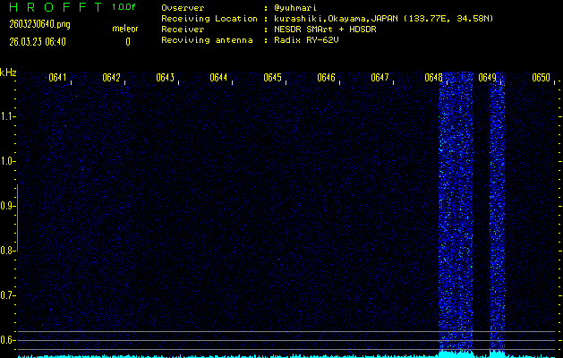Viewport: 563px width, 358px height.
Task: Click the 0645 time marker
Action: point(273,78)
